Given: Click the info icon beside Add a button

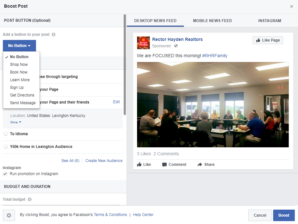Looking at the screenshot, I should pos(54,35).
